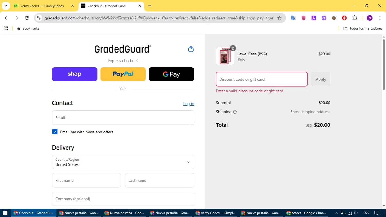
Task: Click the browser address bar URL
Action: 159,18
